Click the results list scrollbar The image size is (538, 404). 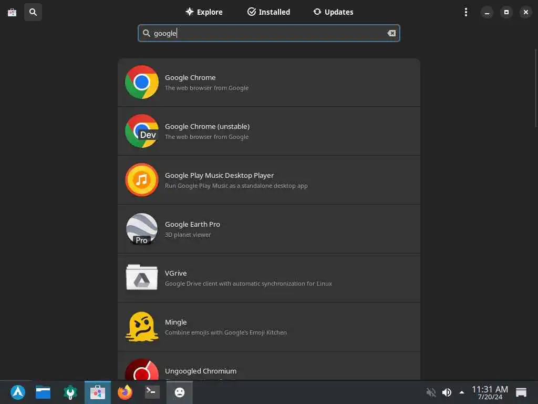[x=536, y=88]
